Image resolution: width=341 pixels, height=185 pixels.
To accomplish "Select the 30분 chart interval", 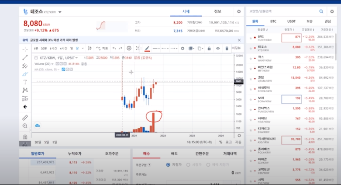I will 44,49.
